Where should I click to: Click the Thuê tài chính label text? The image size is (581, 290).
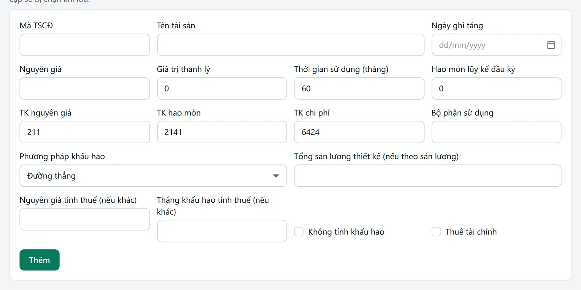tap(471, 232)
